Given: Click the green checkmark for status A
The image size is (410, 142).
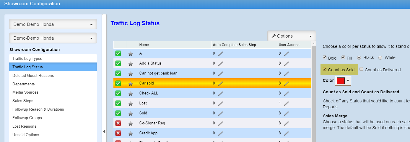Looking at the screenshot, I should 118,53.
